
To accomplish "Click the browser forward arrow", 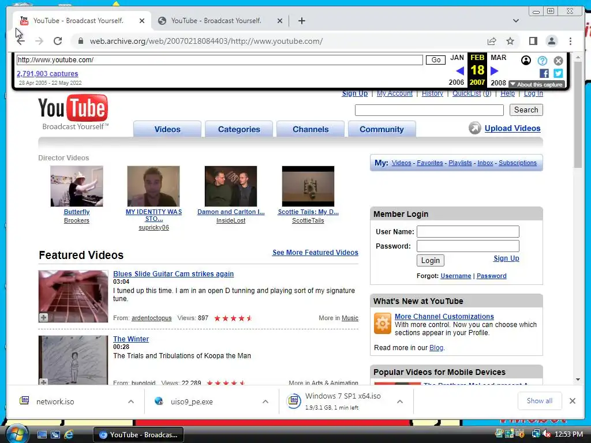I will (x=39, y=41).
